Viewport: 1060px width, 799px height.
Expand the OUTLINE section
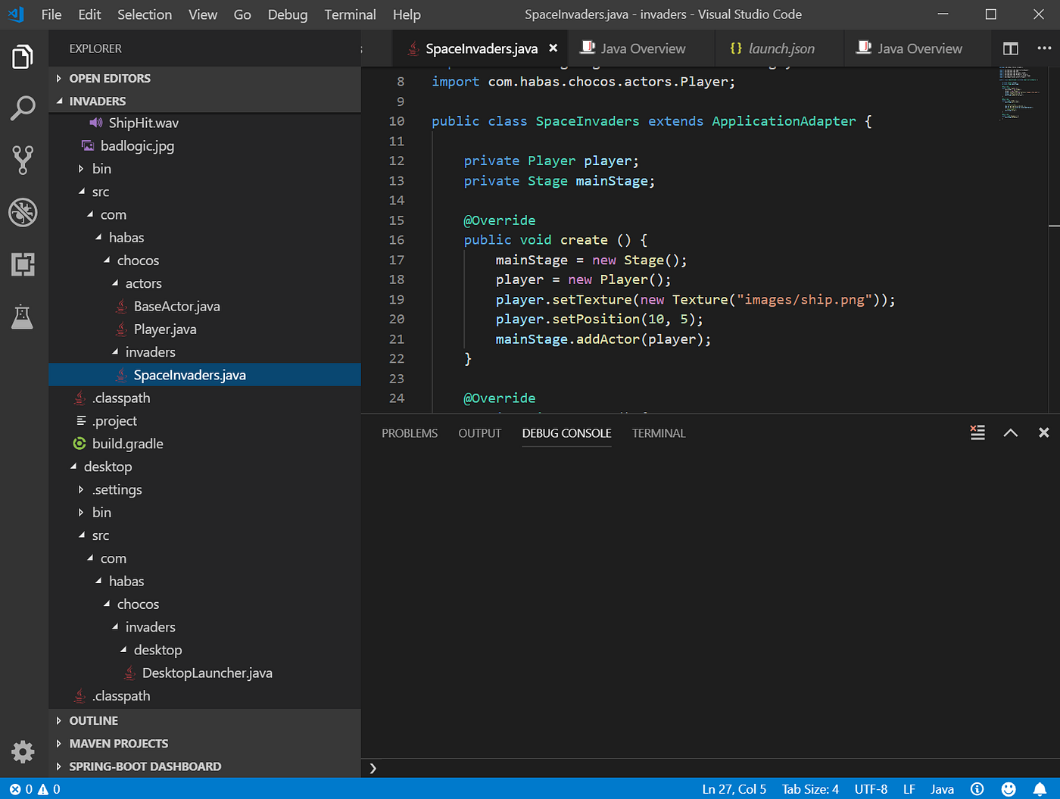(94, 720)
